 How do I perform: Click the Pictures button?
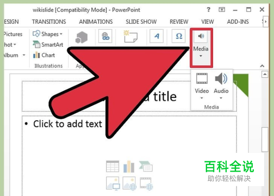pos(13,34)
